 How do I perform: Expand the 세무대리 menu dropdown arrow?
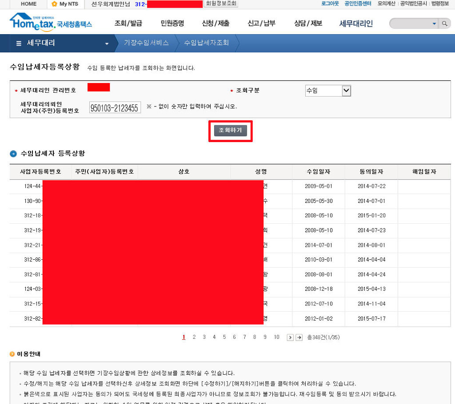107,44
